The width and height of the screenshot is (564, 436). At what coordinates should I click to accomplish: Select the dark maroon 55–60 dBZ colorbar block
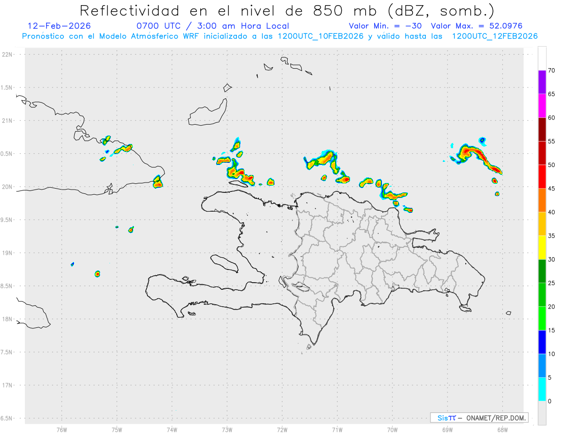[x=542, y=129]
